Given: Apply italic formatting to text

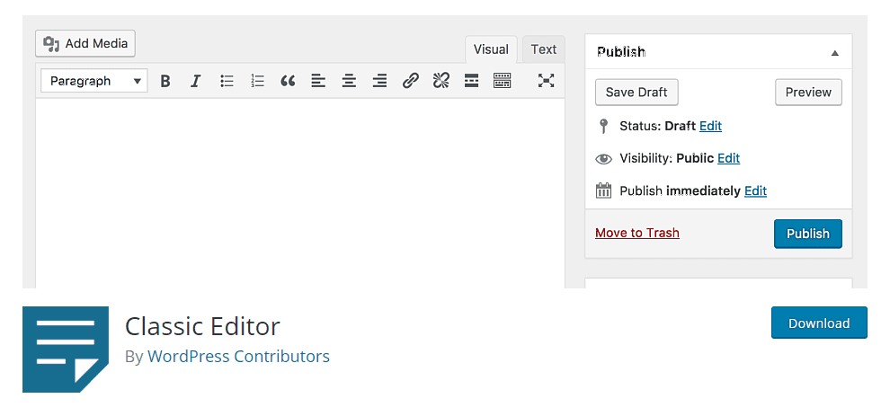Looking at the screenshot, I should [x=195, y=81].
